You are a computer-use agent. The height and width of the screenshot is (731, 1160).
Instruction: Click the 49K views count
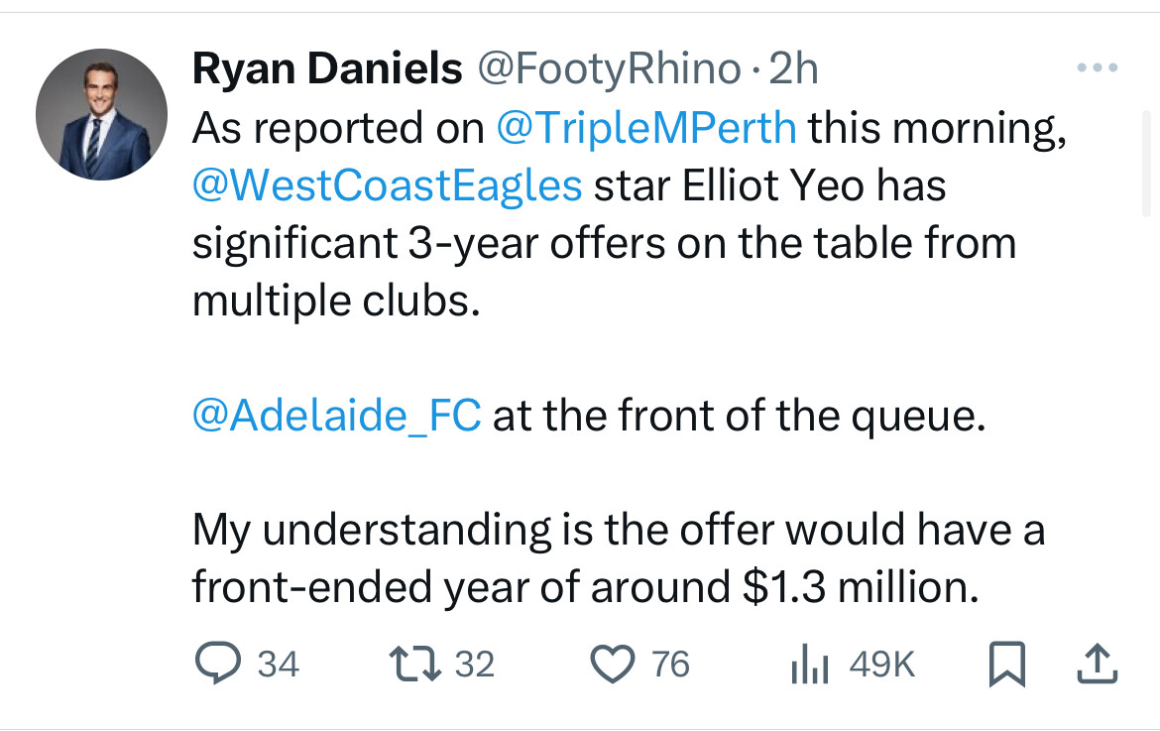(881, 664)
